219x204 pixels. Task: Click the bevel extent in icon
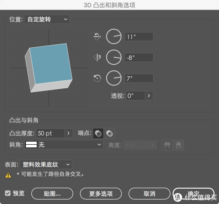178,145
